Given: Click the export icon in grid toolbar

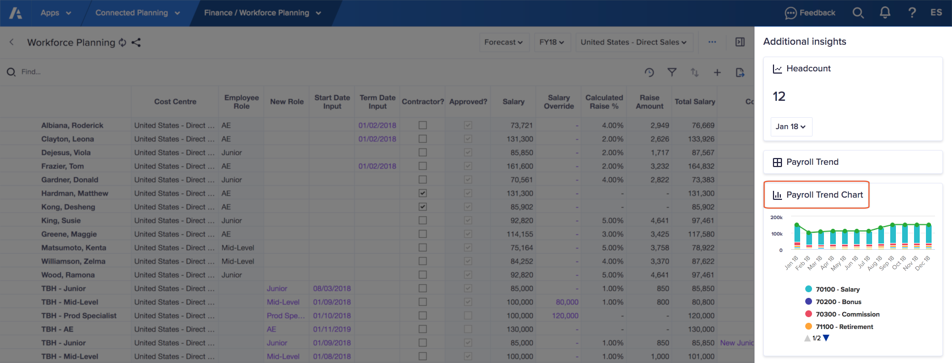Looking at the screenshot, I should 740,72.
